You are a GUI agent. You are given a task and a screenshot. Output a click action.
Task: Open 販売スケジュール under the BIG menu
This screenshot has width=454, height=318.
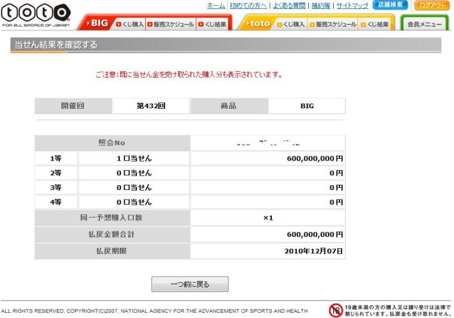(170, 24)
